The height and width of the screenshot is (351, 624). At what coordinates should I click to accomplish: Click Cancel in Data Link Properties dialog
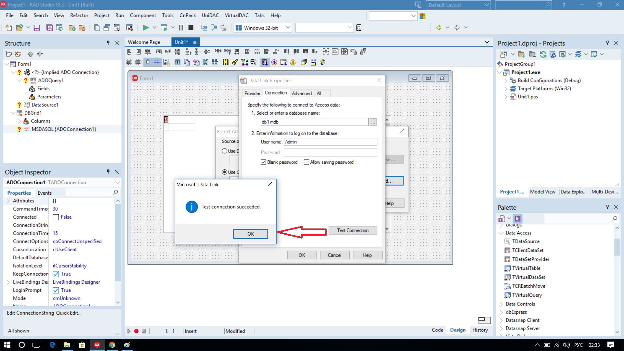pyautogui.click(x=334, y=255)
